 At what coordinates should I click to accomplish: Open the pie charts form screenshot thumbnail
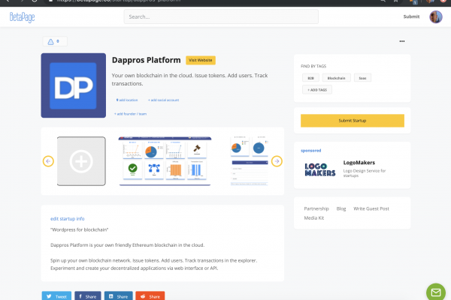click(x=250, y=161)
